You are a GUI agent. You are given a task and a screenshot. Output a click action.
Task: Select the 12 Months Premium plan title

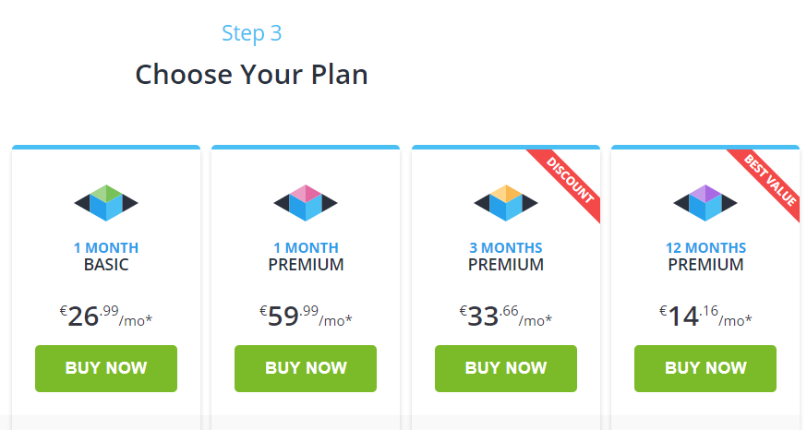(705, 257)
